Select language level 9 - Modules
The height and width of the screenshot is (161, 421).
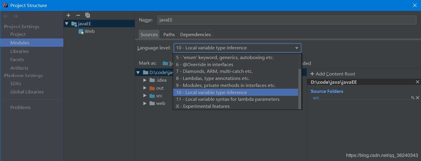pos(236,85)
